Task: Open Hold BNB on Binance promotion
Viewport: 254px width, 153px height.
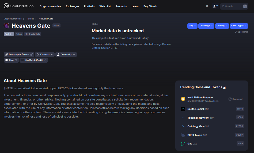Action: click(x=211, y=99)
